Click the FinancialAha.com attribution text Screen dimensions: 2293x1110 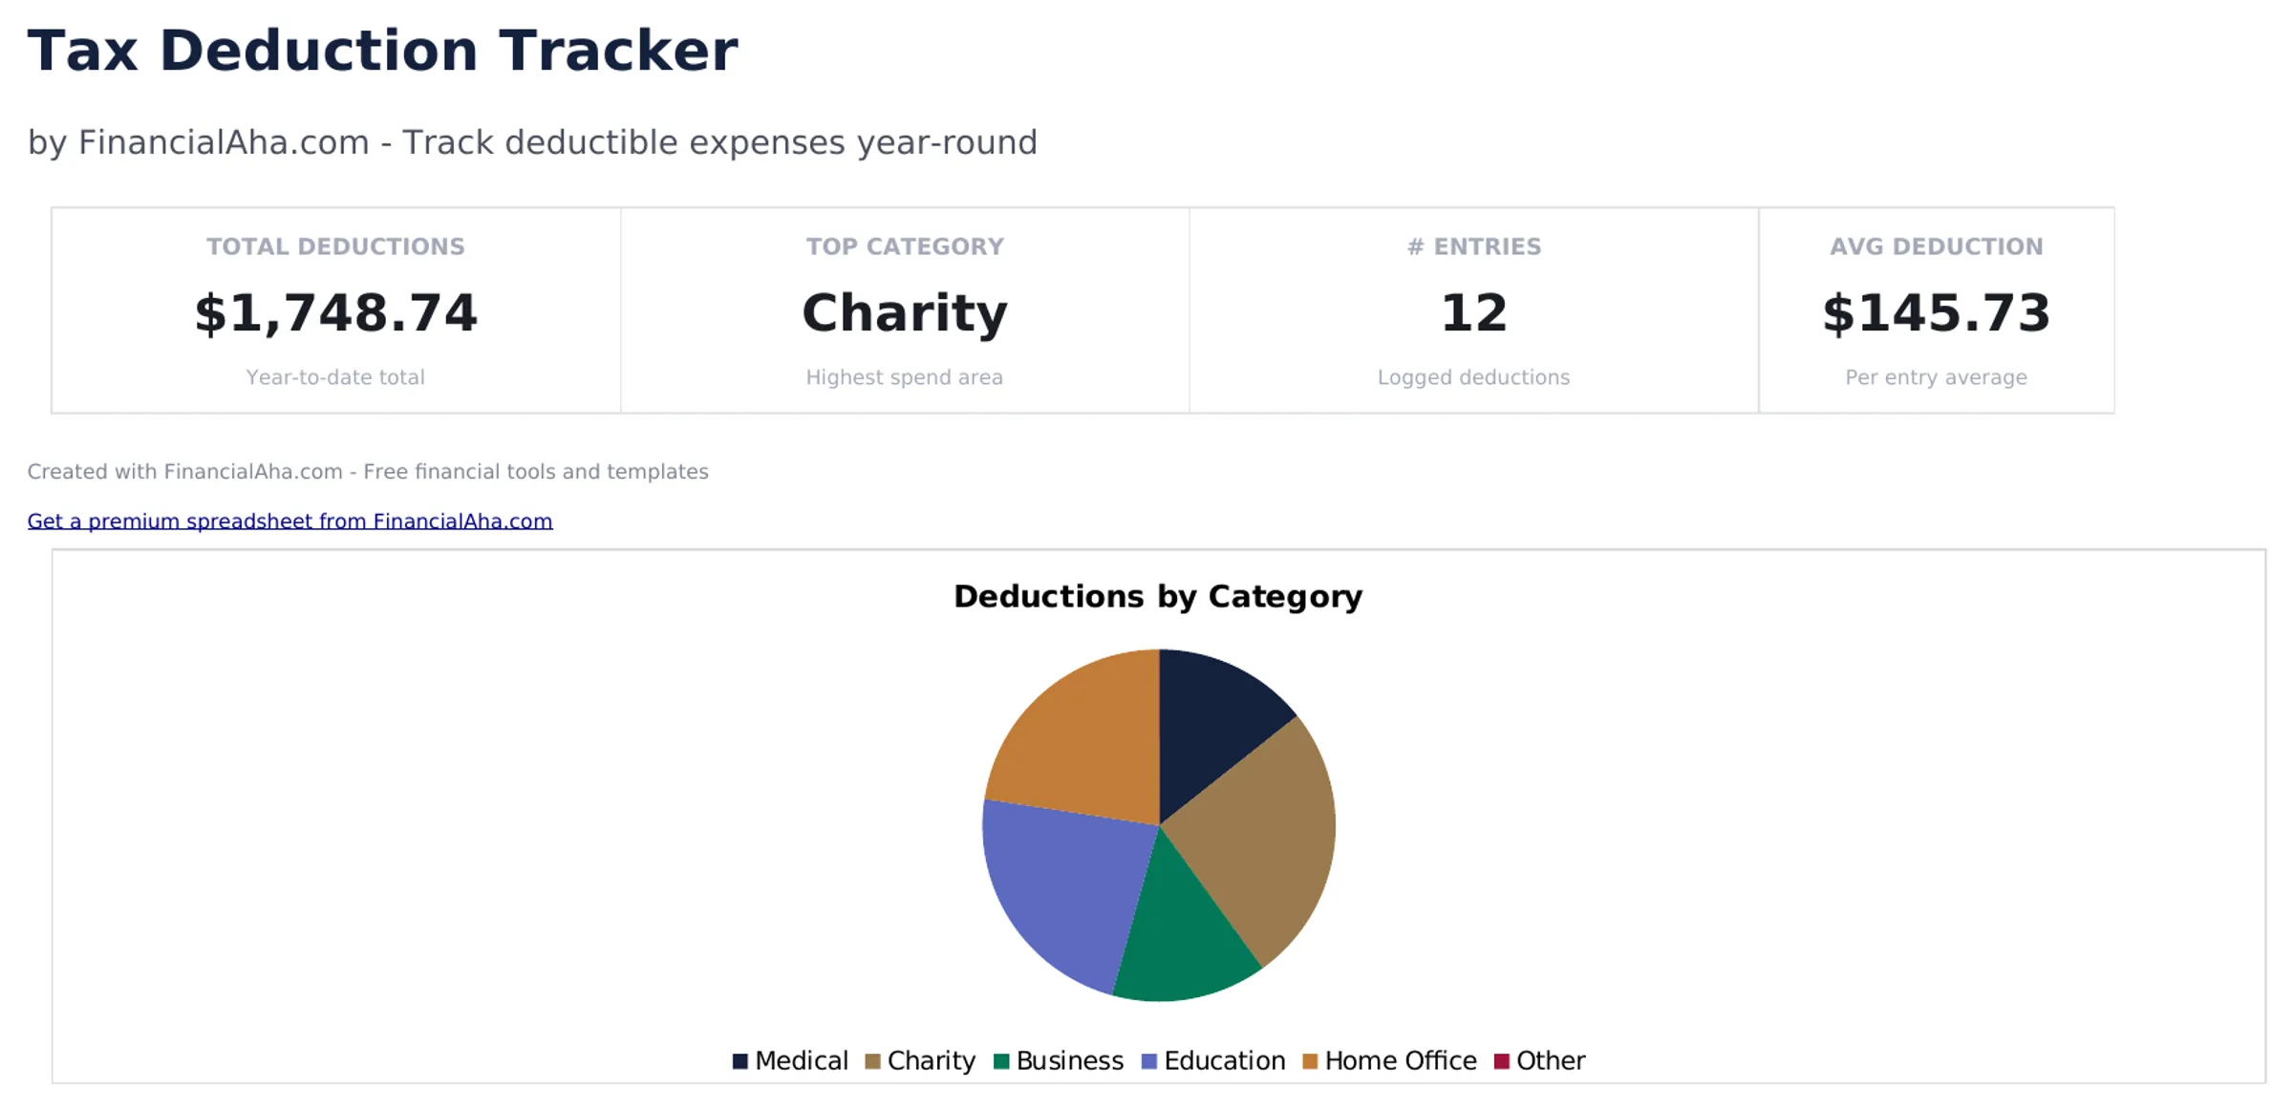[x=368, y=471]
